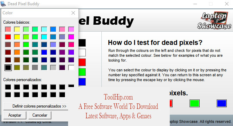
Task: Choose the magenta basic colour swatch
Action: 71,37
